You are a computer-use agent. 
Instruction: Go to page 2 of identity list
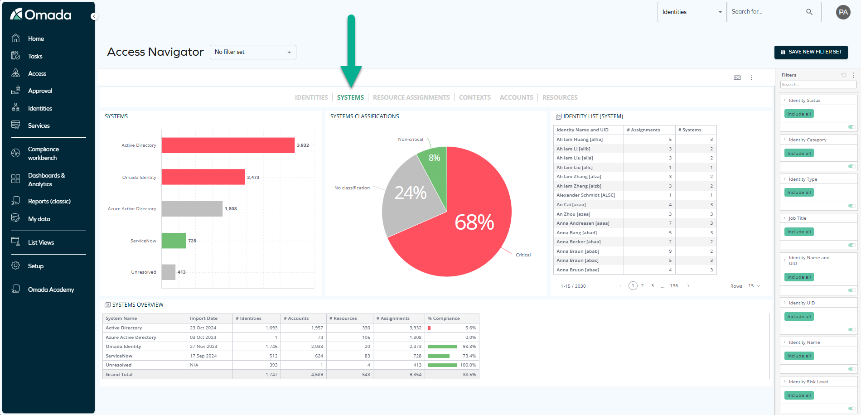pos(643,286)
